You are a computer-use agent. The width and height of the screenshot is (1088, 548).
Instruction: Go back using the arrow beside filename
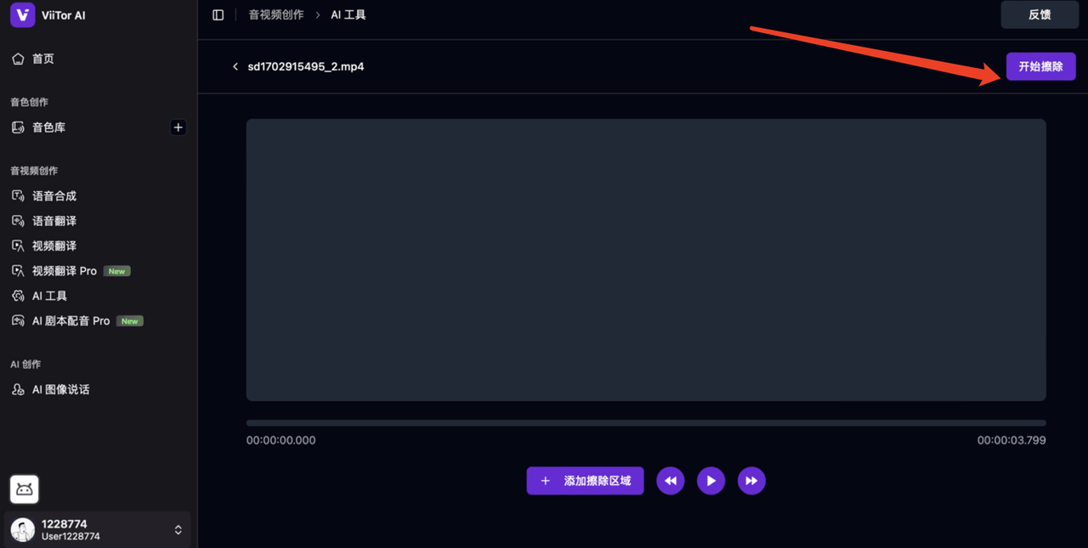coord(235,66)
